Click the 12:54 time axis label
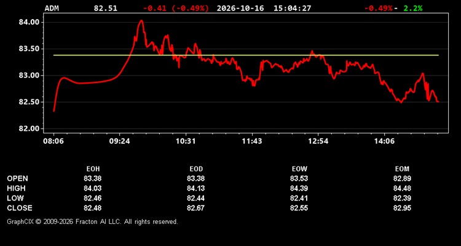461x246 pixels. pos(318,141)
